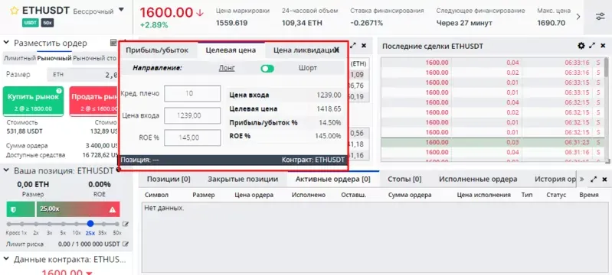
Task: Open the ETHUSDT contract selector dropdown arrow
Action: [121, 10]
